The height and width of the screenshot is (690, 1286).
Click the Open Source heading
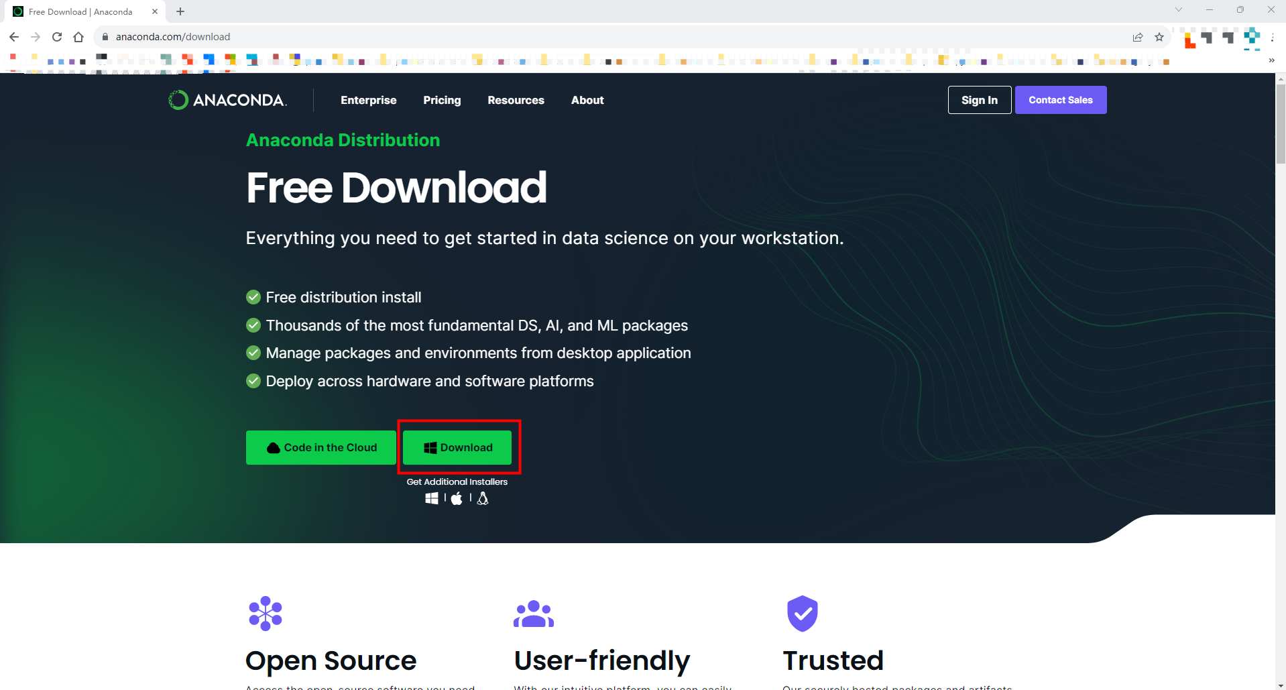(331, 660)
